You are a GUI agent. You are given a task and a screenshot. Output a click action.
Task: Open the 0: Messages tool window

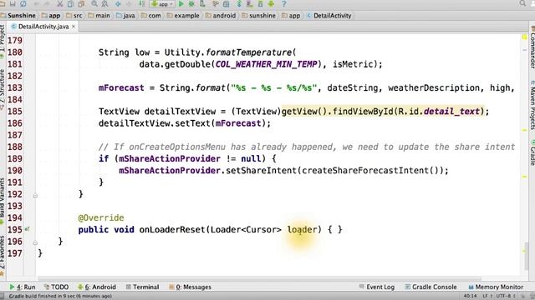(x=190, y=287)
